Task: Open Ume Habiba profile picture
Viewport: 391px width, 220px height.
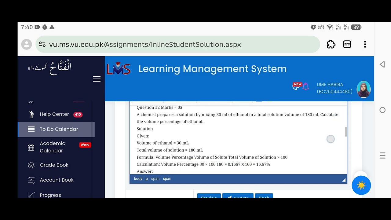Action: point(364,89)
